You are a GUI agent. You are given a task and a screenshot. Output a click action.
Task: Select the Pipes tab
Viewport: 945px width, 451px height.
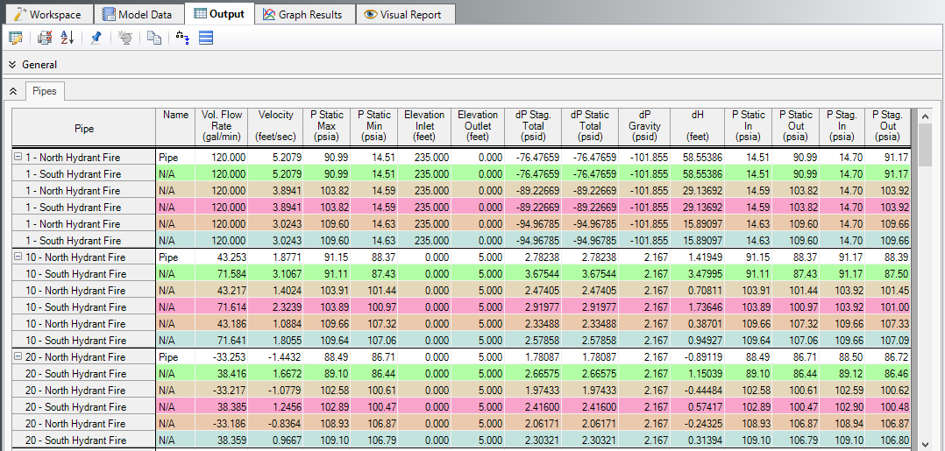click(44, 91)
